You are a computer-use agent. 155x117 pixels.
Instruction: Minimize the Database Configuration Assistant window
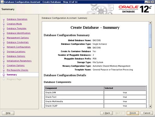(146, 2)
